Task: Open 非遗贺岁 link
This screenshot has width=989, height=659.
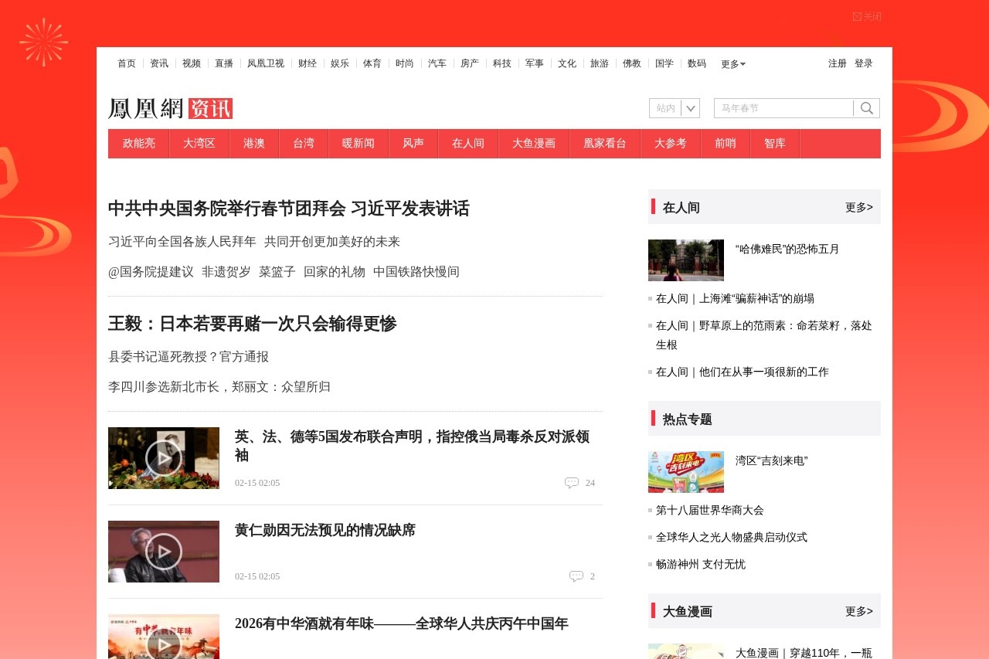Action: click(x=226, y=272)
